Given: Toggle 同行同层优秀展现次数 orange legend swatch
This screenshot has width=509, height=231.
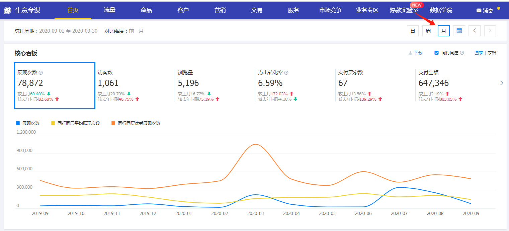Looking at the screenshot, I should pos(113,123).
